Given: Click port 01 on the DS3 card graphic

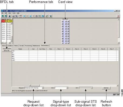Looking at the screenshot, I should pos(63,21).
